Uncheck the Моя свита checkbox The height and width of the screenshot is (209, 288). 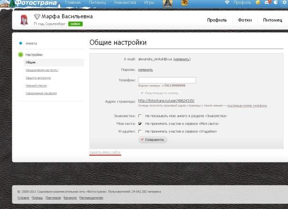point(140,123)
